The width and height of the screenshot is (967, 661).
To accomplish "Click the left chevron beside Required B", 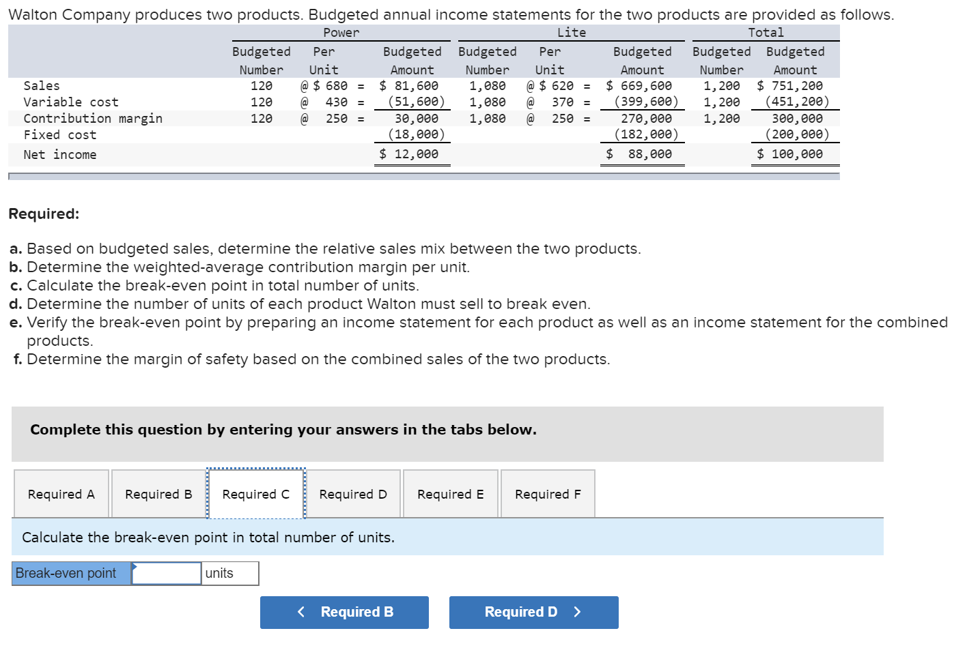I will 301,612.
